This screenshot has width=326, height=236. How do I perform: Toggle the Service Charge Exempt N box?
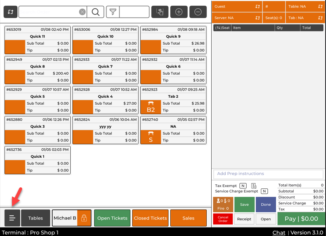pos(264,191)
